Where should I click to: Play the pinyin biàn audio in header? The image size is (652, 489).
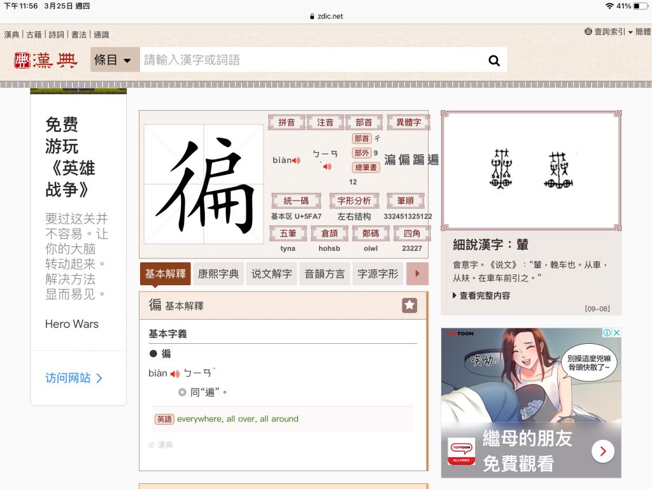[296, 160]
